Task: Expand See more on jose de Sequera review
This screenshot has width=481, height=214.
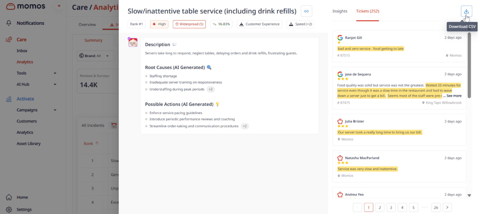Action: click(454, 96)
